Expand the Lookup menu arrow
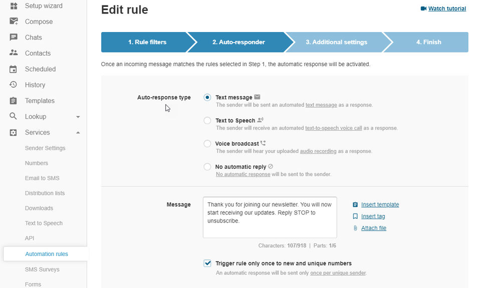 (78, 117)
